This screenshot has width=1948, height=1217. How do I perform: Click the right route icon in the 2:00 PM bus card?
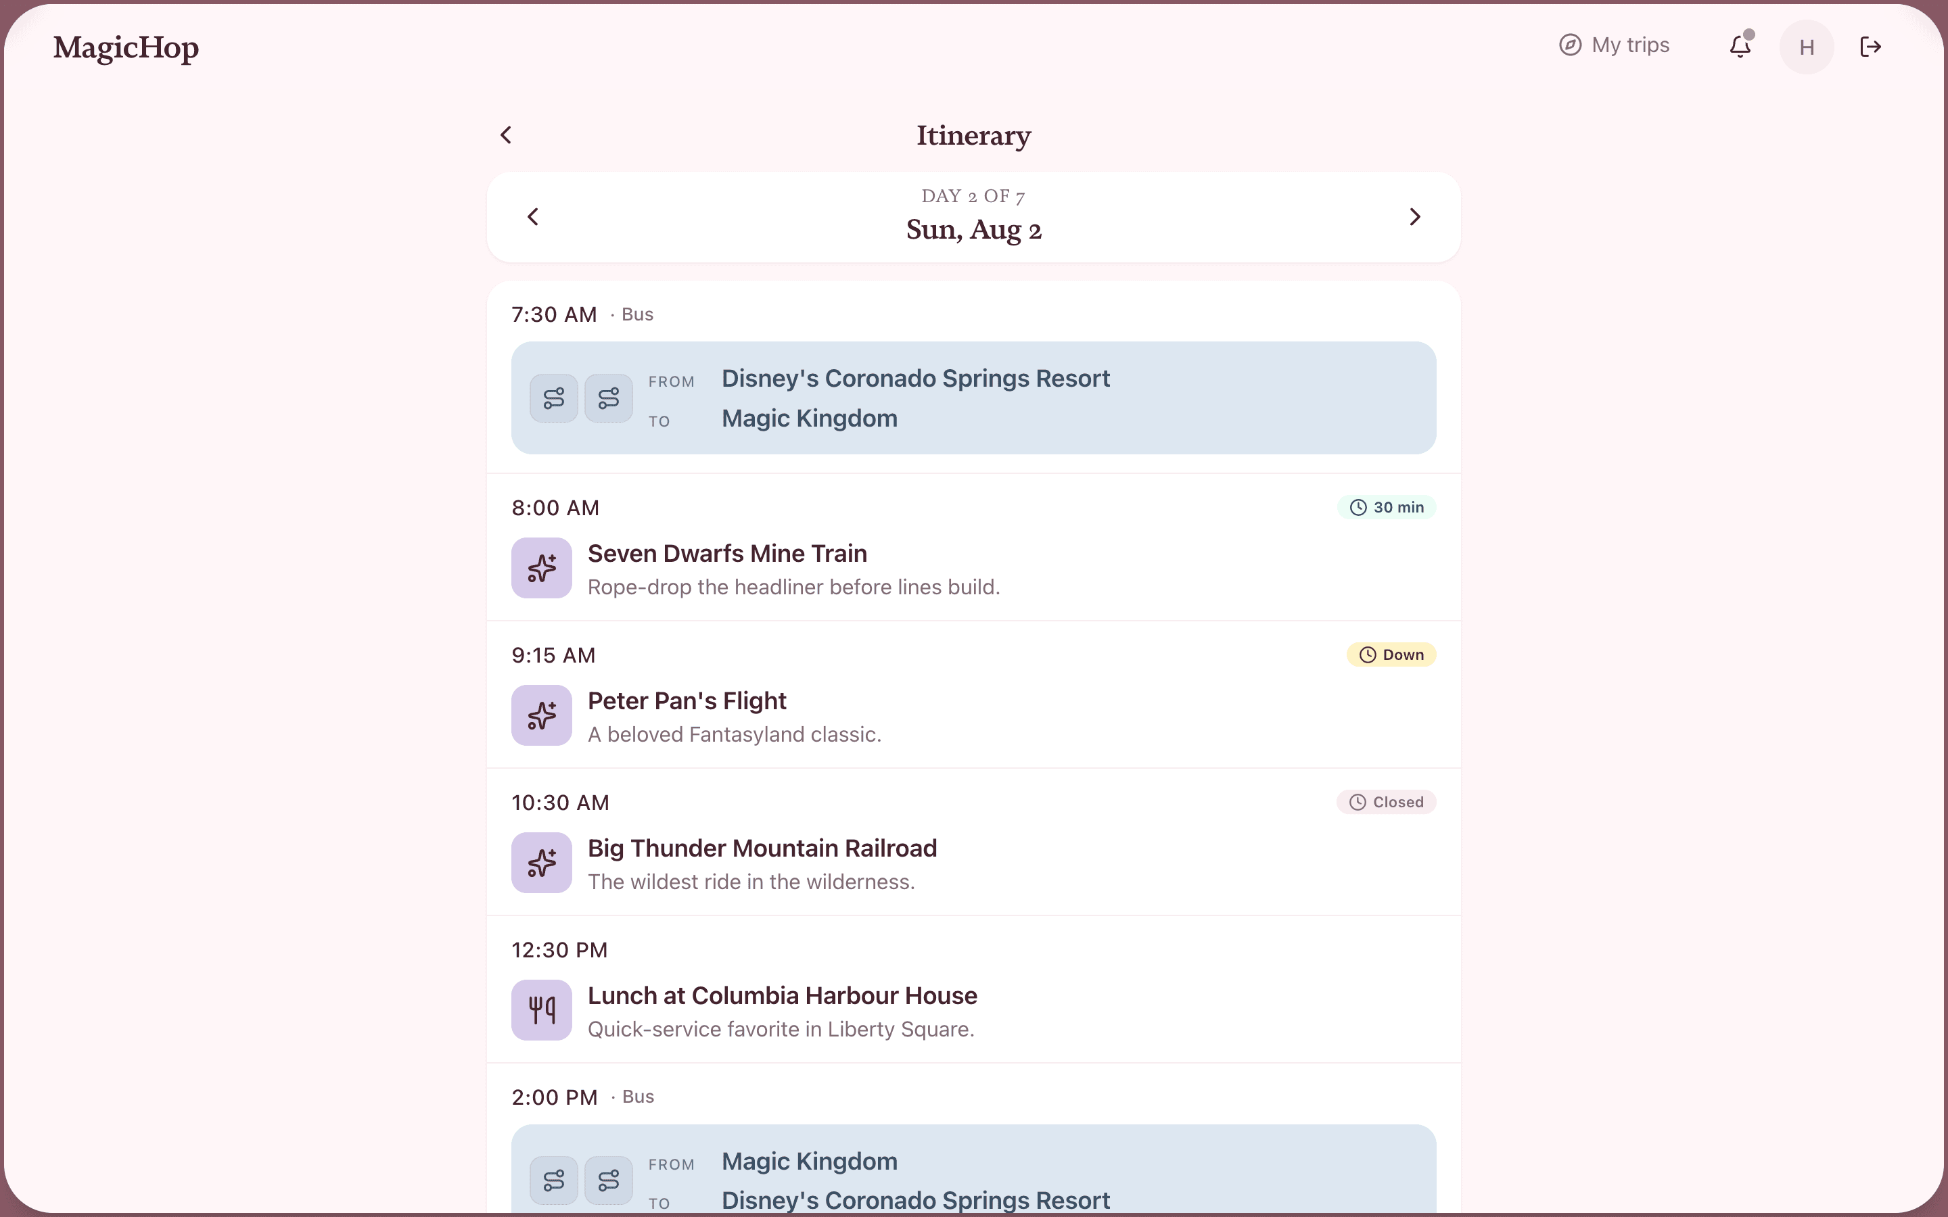click(609, 1180)
